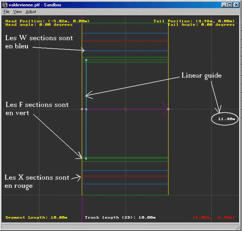Click the Tail Angle readout text

click(201, 25)
